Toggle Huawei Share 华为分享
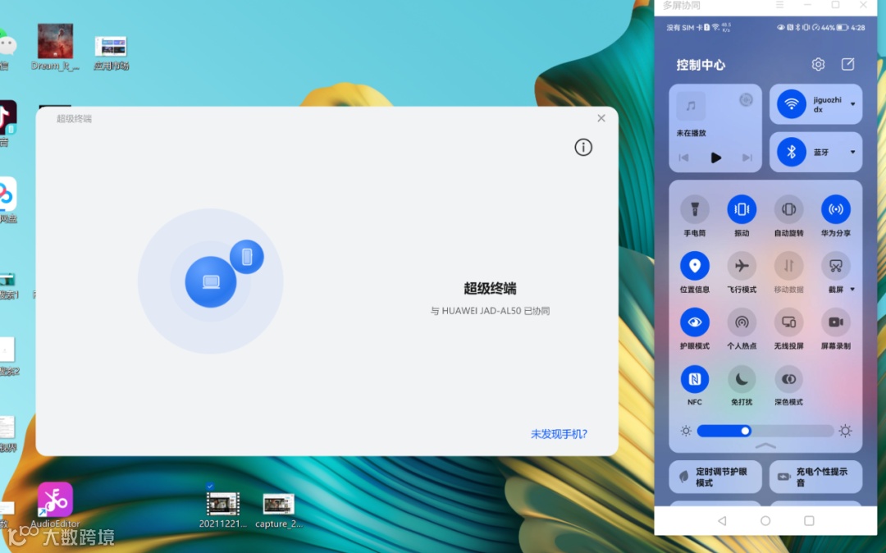This screenshot has width=886, height=553. coord(836,209)
